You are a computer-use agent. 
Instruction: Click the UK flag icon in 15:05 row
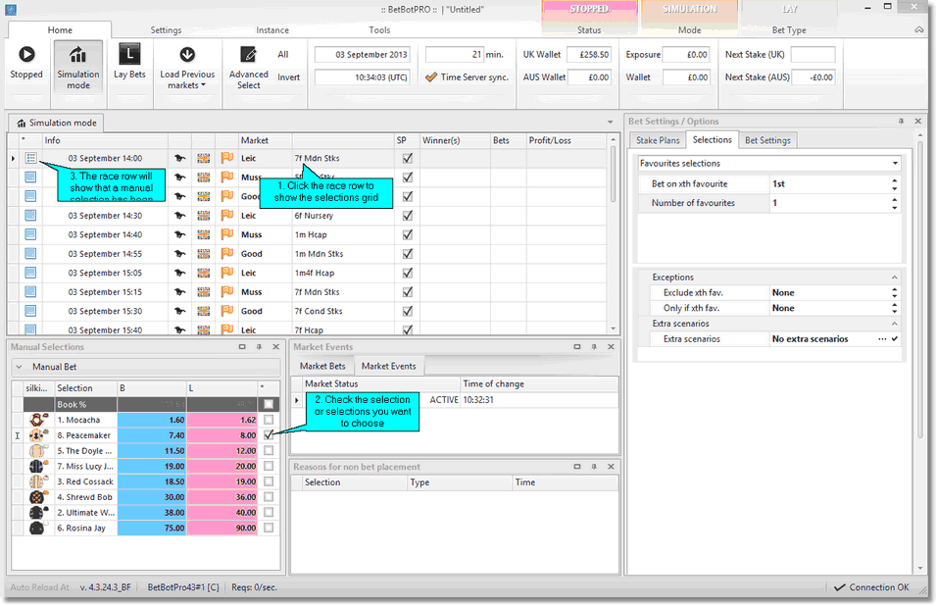point(204,273)
